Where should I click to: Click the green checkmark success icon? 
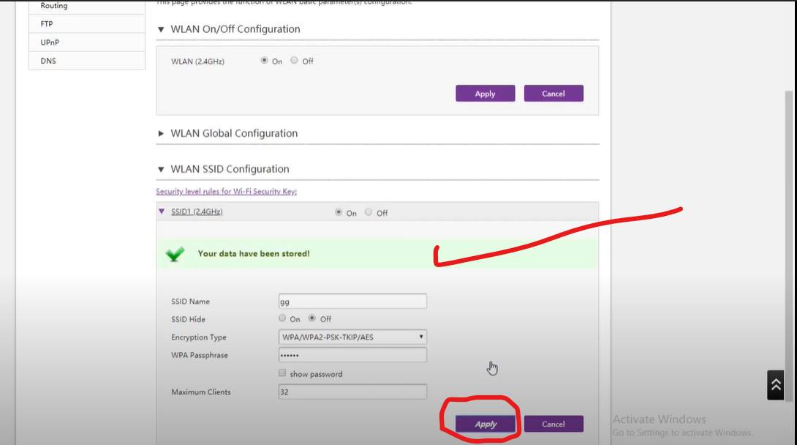(175, 254)
